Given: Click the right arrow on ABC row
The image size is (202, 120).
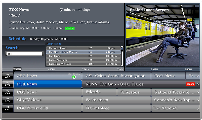Looking at the screenshot, I should 198,76.
